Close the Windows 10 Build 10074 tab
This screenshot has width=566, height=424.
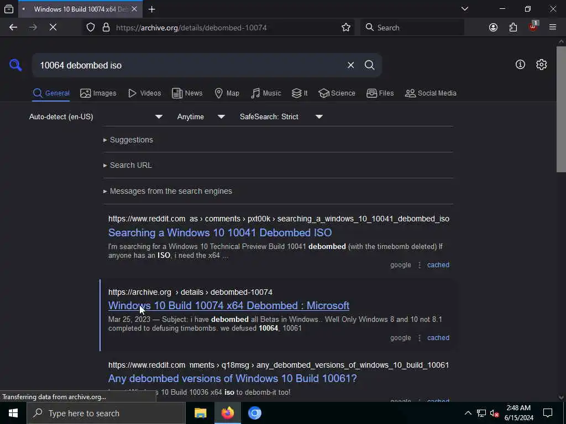[134, 9]
